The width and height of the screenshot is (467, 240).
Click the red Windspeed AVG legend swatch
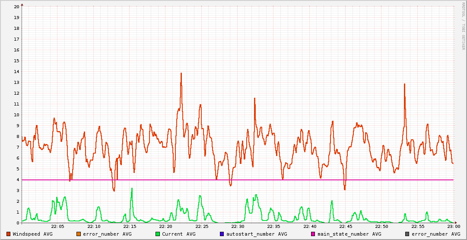8,234
